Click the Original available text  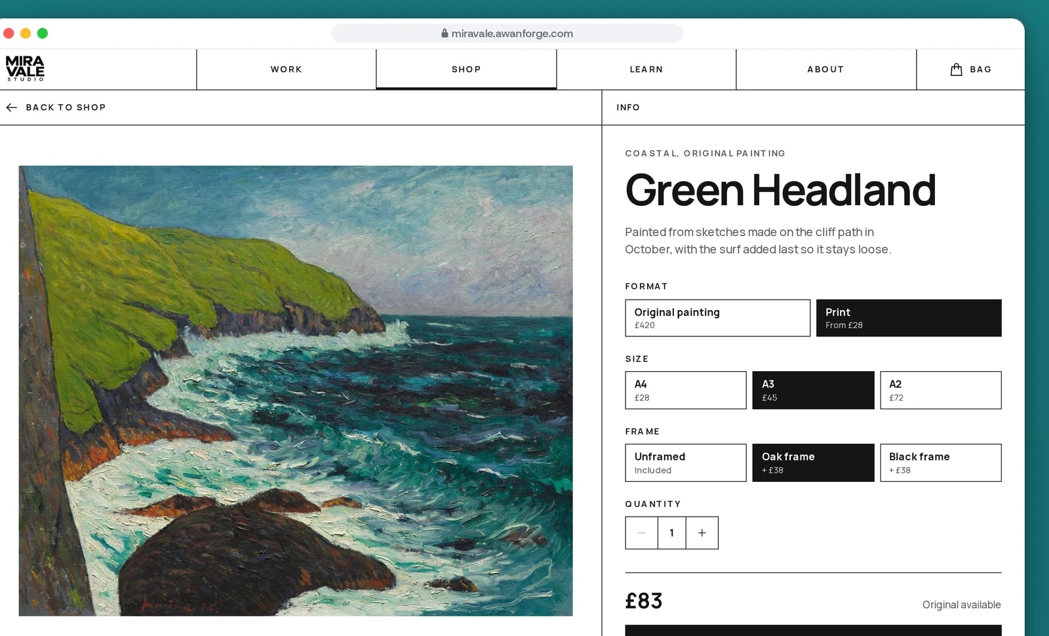point(961,605)
